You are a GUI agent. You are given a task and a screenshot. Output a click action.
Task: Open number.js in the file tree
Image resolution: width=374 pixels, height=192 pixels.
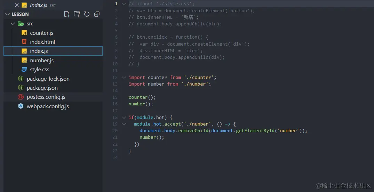point(53,60)
